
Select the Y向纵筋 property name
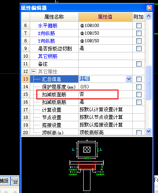(47, 41)
